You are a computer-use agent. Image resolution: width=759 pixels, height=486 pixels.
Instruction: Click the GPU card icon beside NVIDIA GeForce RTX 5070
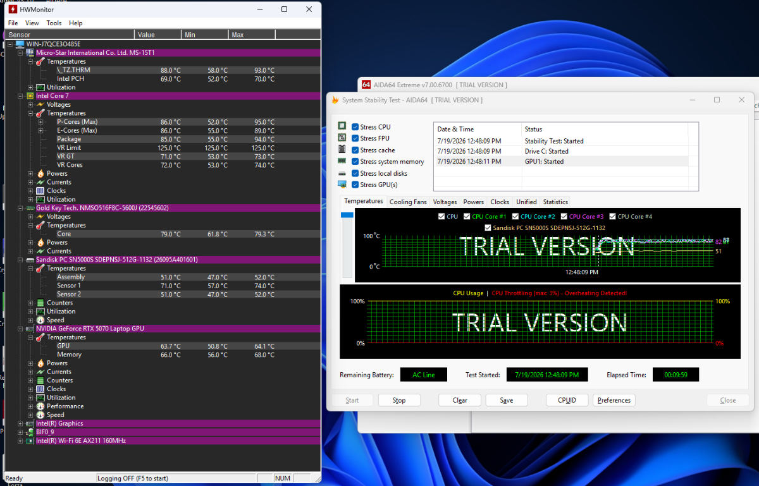[x=30, y=329]
